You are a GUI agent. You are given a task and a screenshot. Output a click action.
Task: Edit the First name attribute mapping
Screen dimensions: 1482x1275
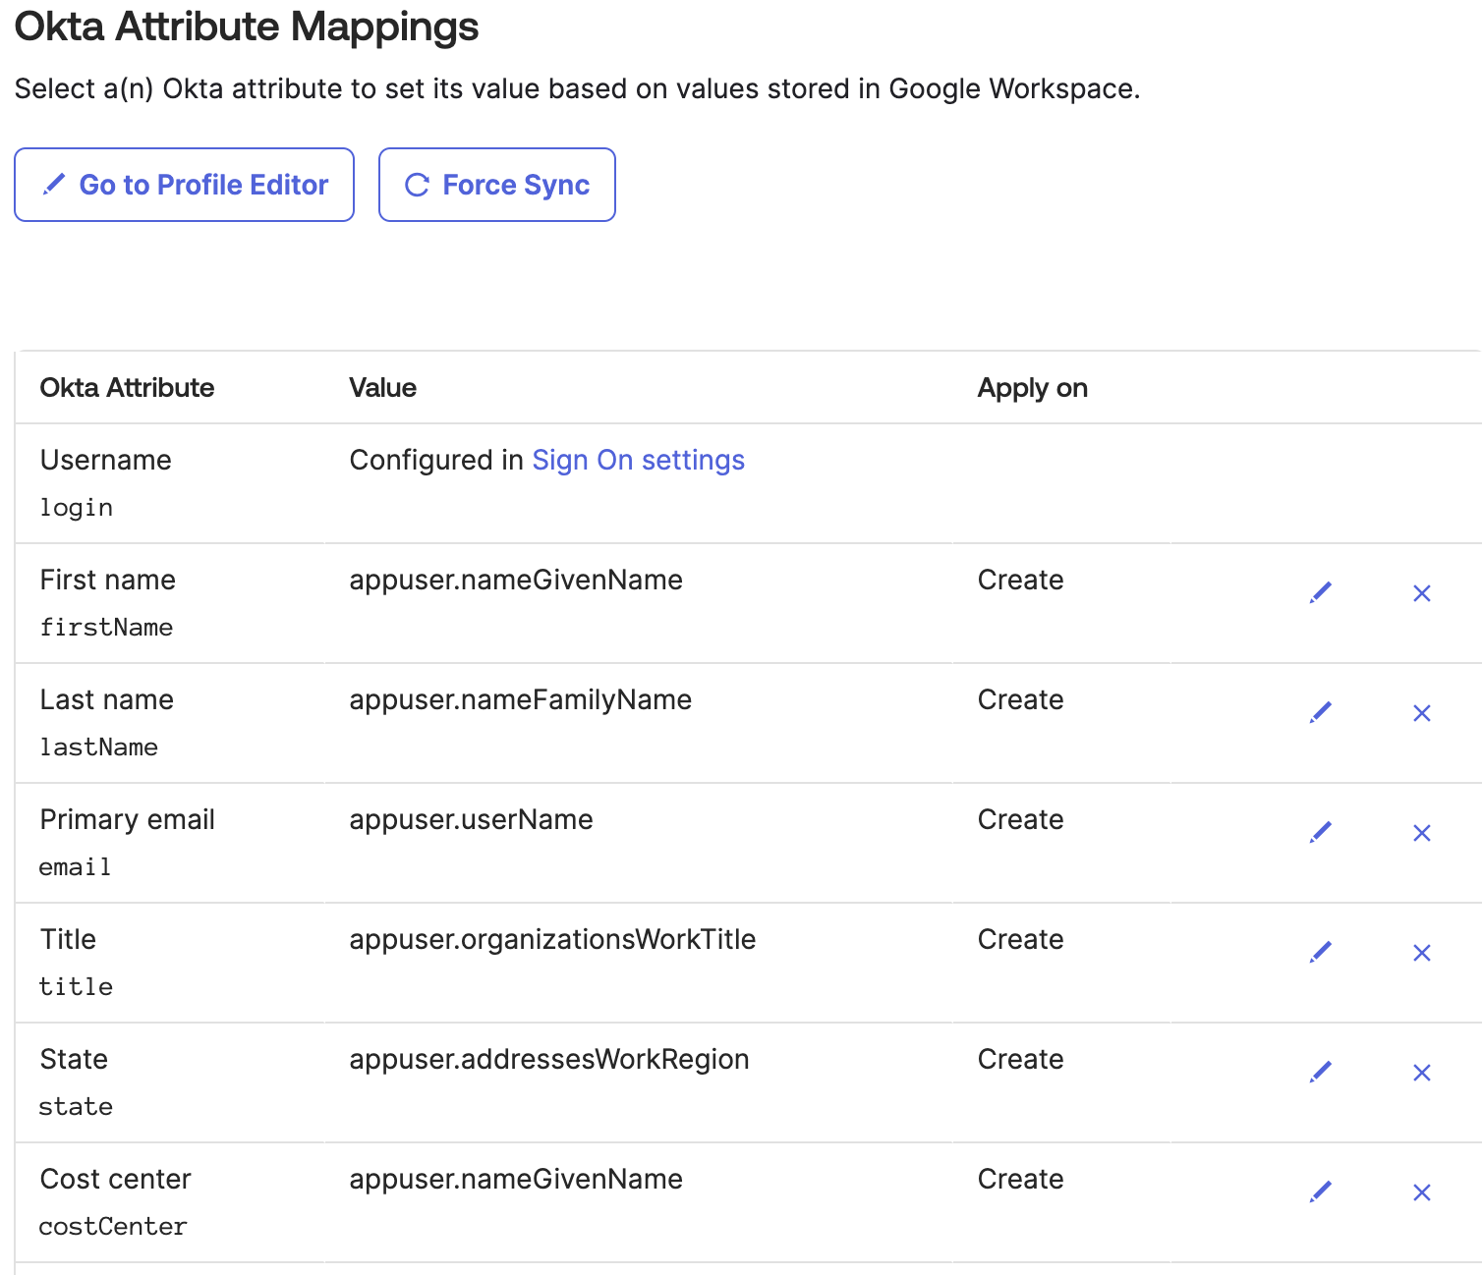click(1322, 591)
